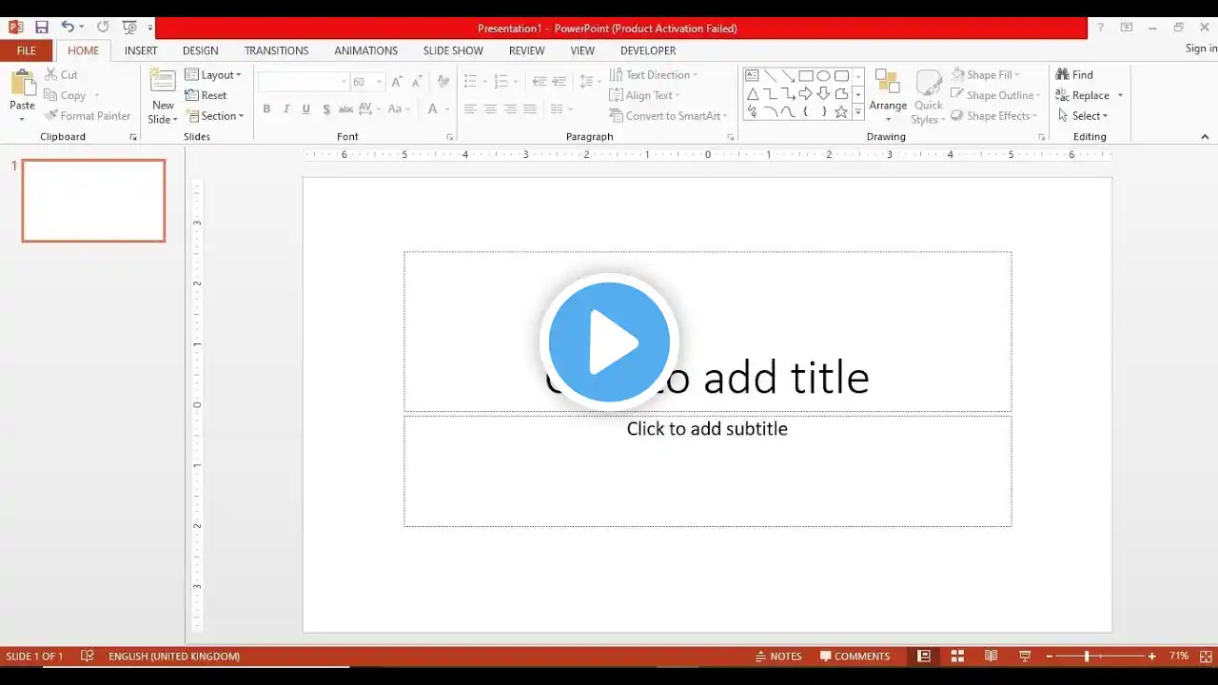Open the FILE tab
This screenshot has height=685, width=1218.
tap(27, 50)
